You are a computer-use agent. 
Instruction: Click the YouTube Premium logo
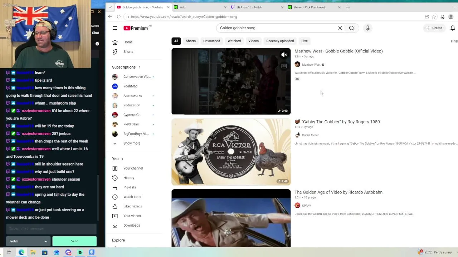coord(136,28)
